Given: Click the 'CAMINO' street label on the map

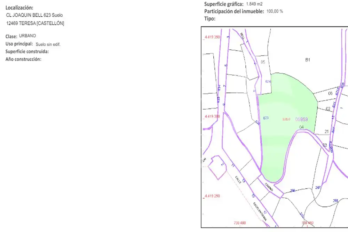Looking at the screenshot, I should (x=269, y=187).
